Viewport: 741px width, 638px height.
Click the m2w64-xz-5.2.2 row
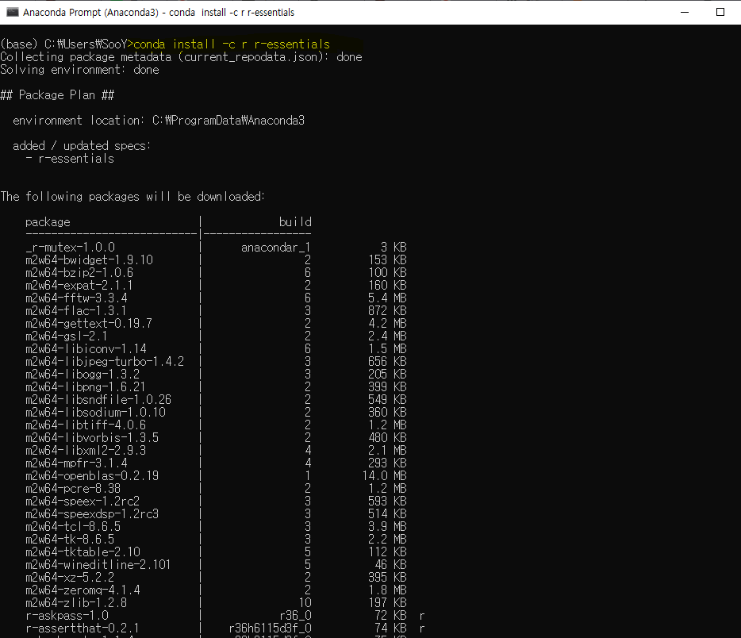[x=216, y=578]
